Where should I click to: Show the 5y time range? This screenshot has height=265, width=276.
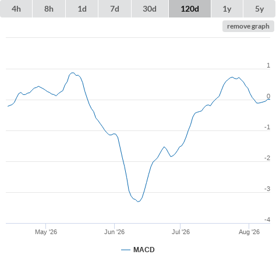tap(259, 9)
